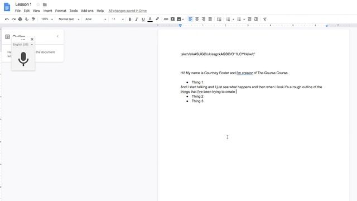Toggle bold formatting
The width and height of the screenshot is (357, 201).
pyautogui.click(x=130, y=20)
